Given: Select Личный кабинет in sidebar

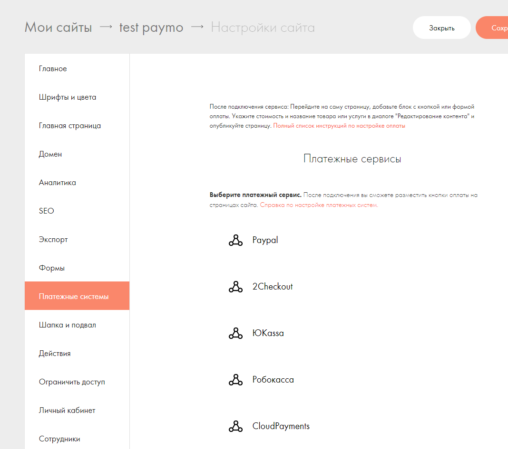Looking at the screenshot, I should coord(77,410).
